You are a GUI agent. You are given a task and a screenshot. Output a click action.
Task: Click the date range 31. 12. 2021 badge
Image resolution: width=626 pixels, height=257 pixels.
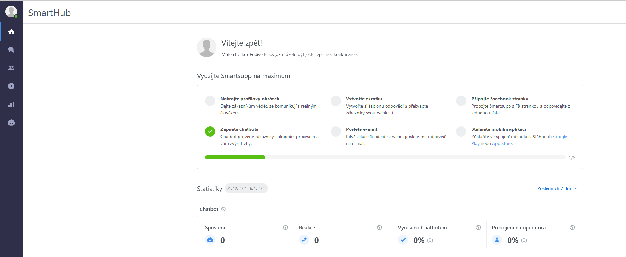(x=246, y=189)
